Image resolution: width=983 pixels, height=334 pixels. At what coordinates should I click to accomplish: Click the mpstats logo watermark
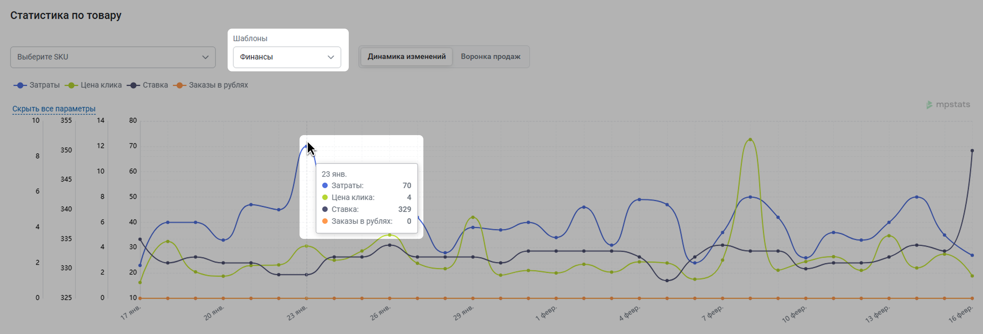[x=948, y=105]
